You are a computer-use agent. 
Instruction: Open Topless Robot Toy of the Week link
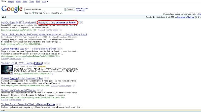[x=28, y=104]
